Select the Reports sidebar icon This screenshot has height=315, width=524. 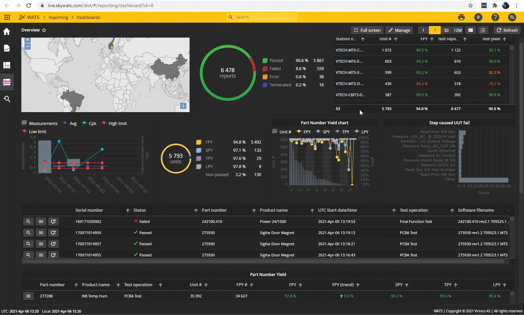click(x=7, y=48)
